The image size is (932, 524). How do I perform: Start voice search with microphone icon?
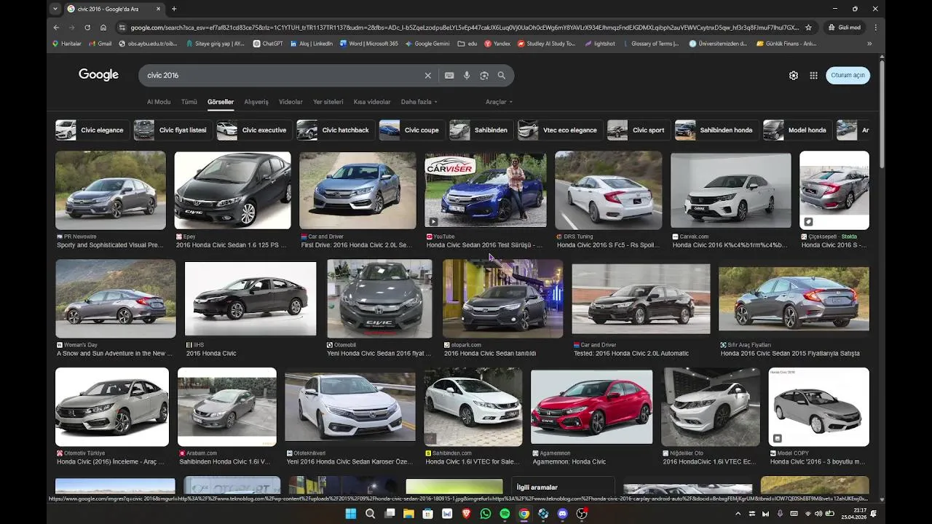[x=467, y=76]
